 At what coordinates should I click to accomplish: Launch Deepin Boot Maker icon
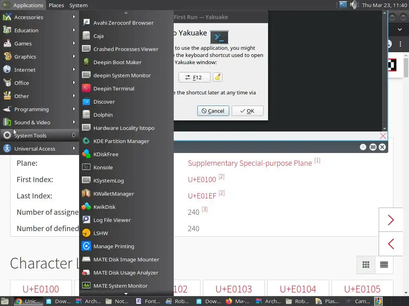[86, 62]
